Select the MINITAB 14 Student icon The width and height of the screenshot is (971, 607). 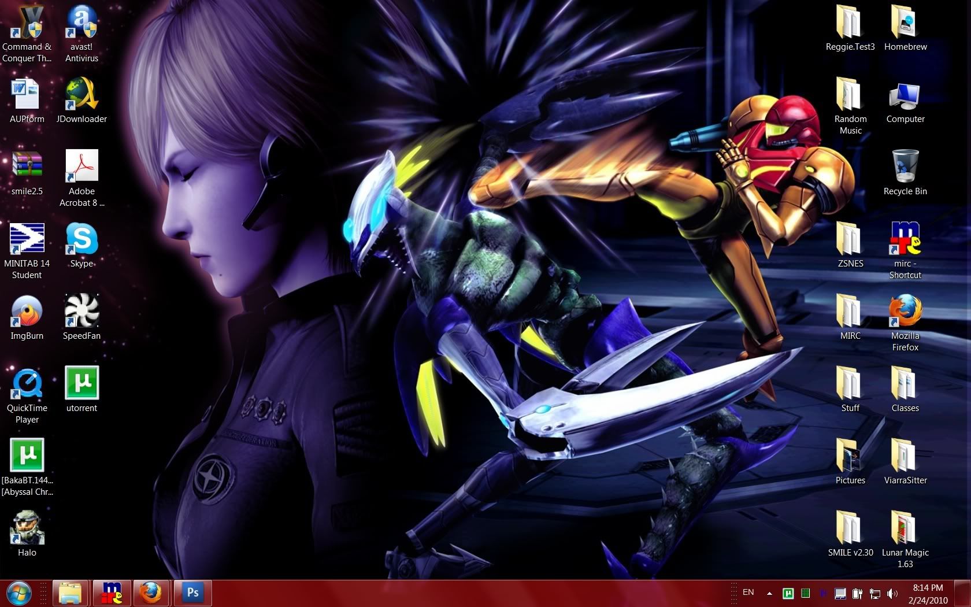tap(27, 239)
